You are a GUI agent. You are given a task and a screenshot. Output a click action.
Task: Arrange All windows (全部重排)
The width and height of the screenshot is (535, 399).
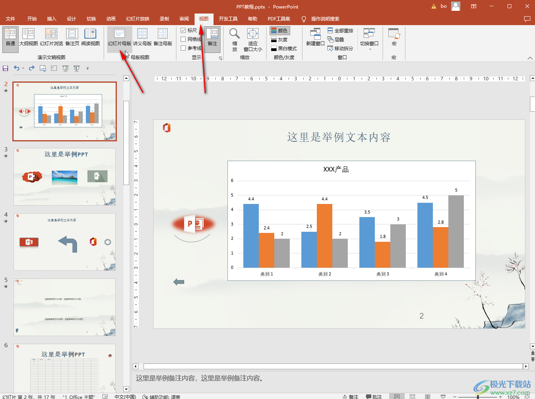point(340,31)
